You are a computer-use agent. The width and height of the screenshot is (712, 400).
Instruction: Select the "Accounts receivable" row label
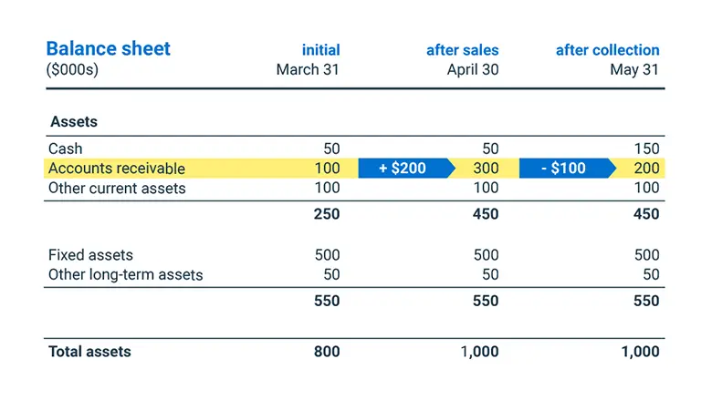coord(117,169)
